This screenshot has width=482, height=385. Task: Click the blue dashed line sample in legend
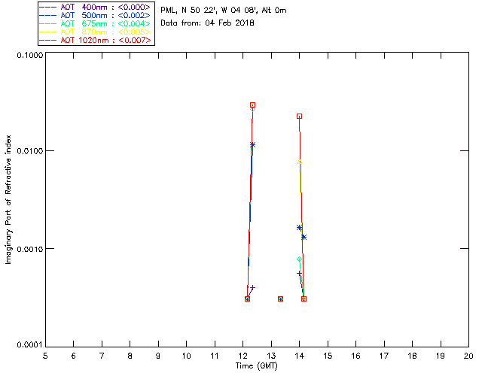point(48,15)
